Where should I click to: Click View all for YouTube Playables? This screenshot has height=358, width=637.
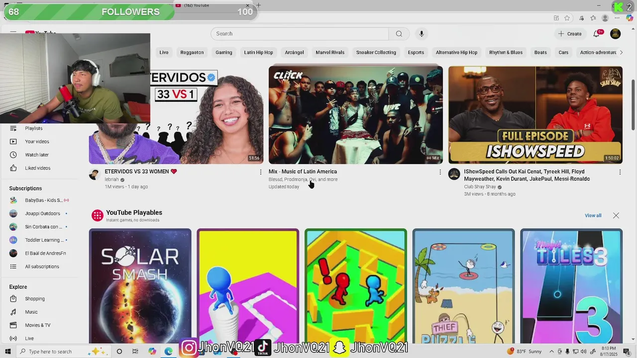coord(593,215)
